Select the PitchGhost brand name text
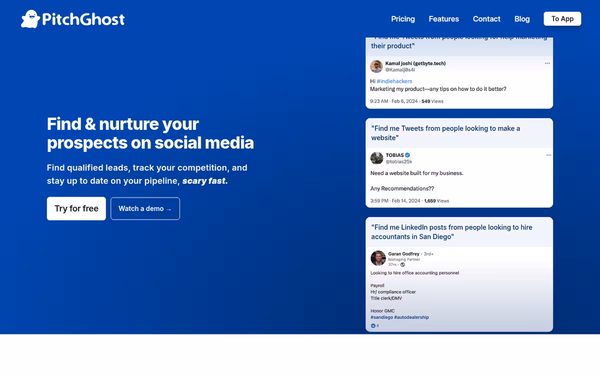Screen dimensions: 600x375 coord(83,19)
